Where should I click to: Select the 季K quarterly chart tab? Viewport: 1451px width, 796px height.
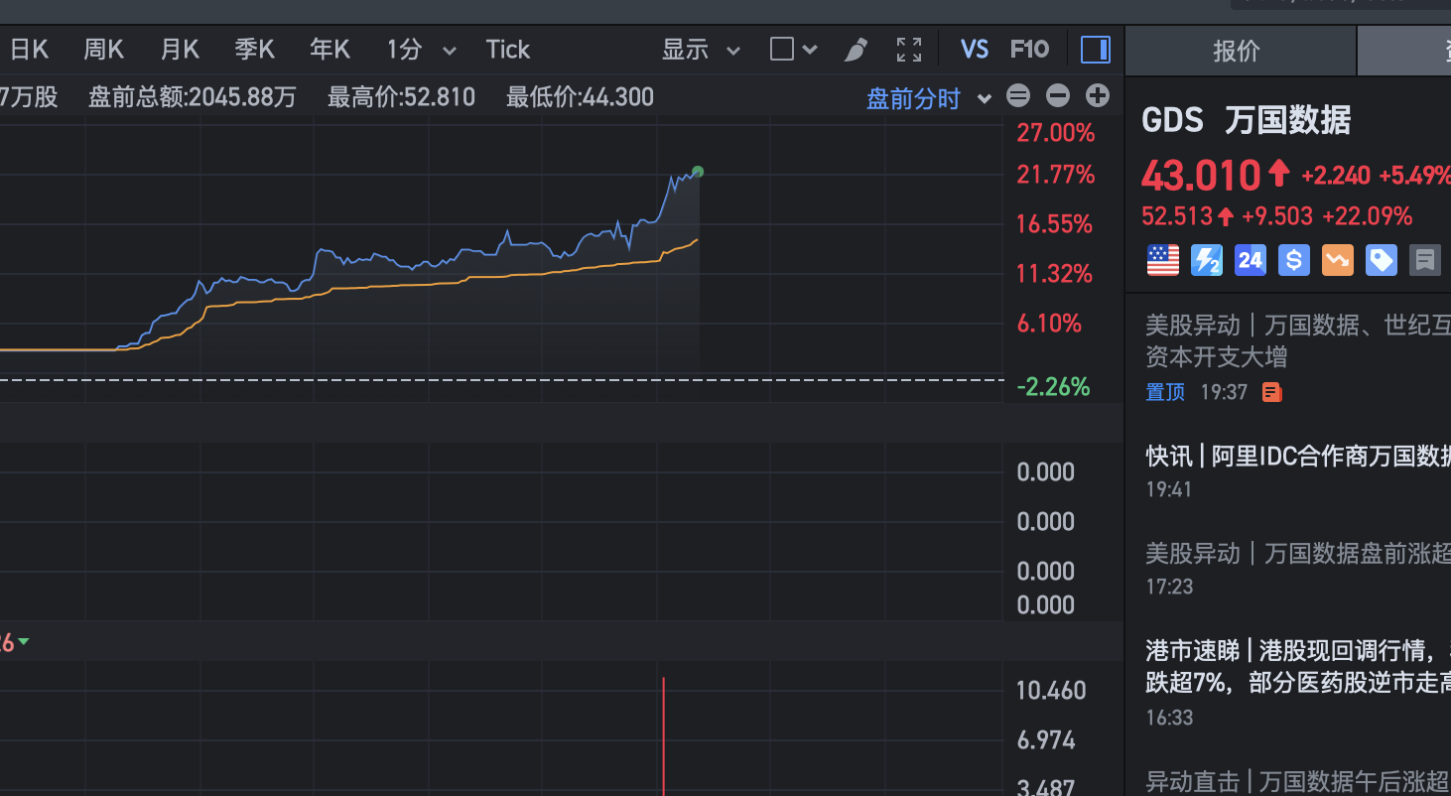coord(255,50)
